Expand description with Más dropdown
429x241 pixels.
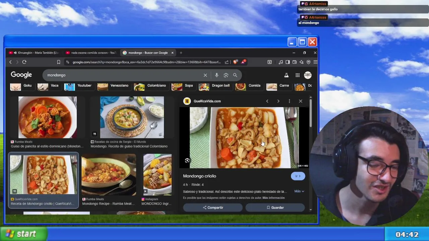click(x=299, y=191)
